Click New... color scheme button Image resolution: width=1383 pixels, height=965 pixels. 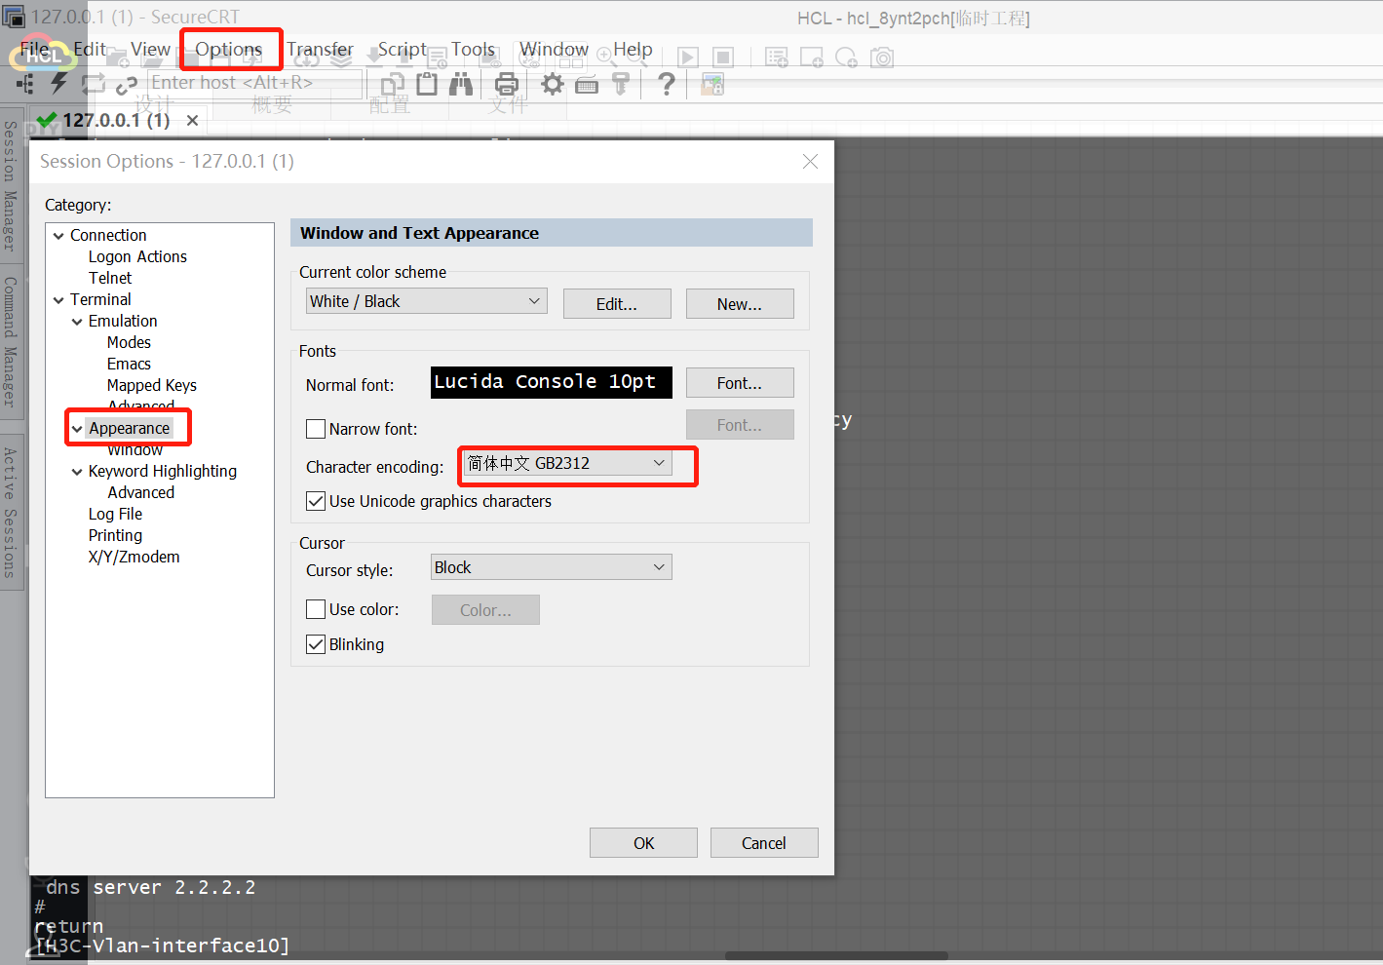click(740, 304)
